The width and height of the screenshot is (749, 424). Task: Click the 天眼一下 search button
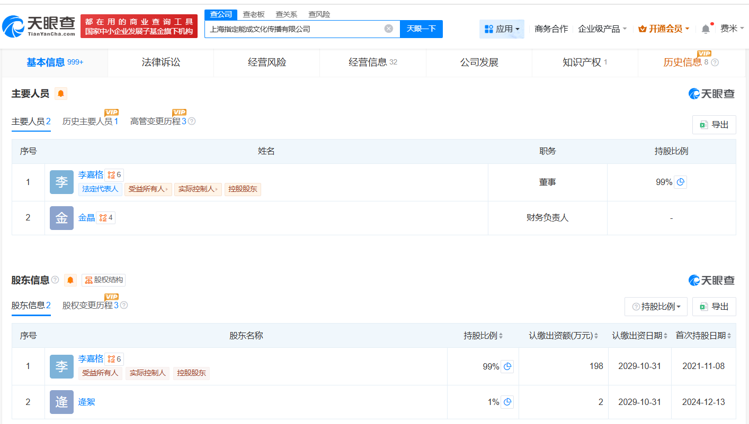click(x=421, y=29)
